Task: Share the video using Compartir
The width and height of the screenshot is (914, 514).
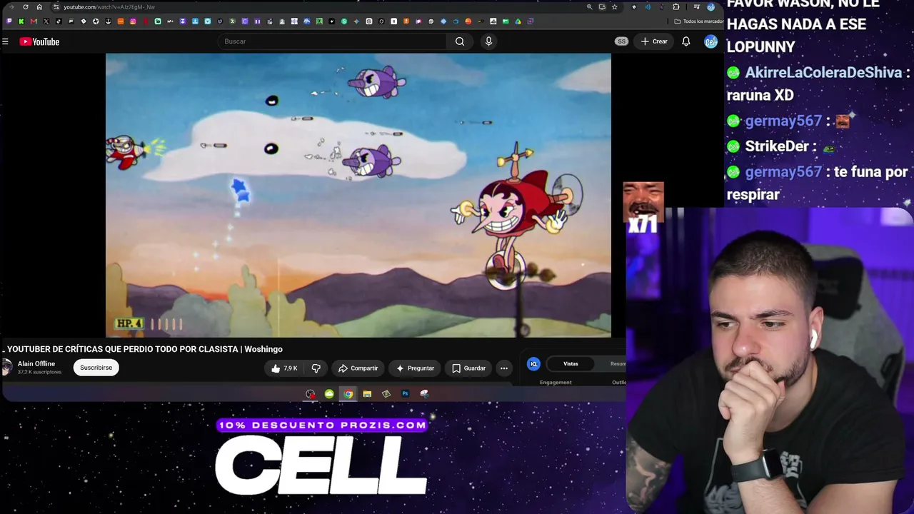Action: pyautogui.click(x=358, y=368)
